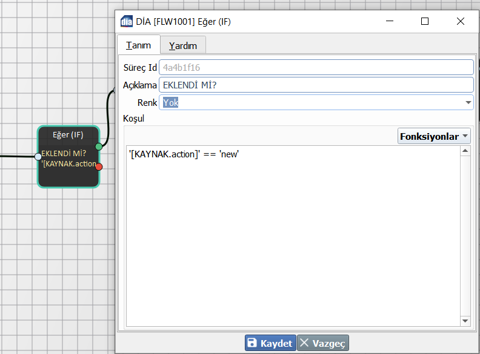This screenshot has height=354, width=480.
Task: Cancel the dialog with Vazgeç
Action: (322, 343)
